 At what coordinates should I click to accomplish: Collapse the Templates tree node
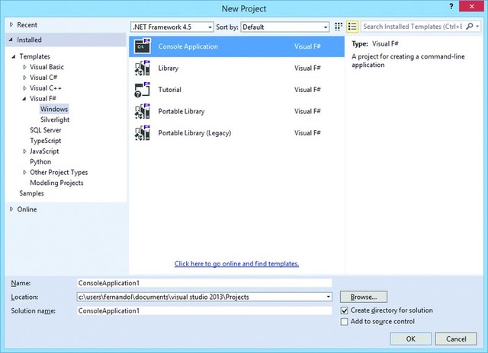click(14, 56)
